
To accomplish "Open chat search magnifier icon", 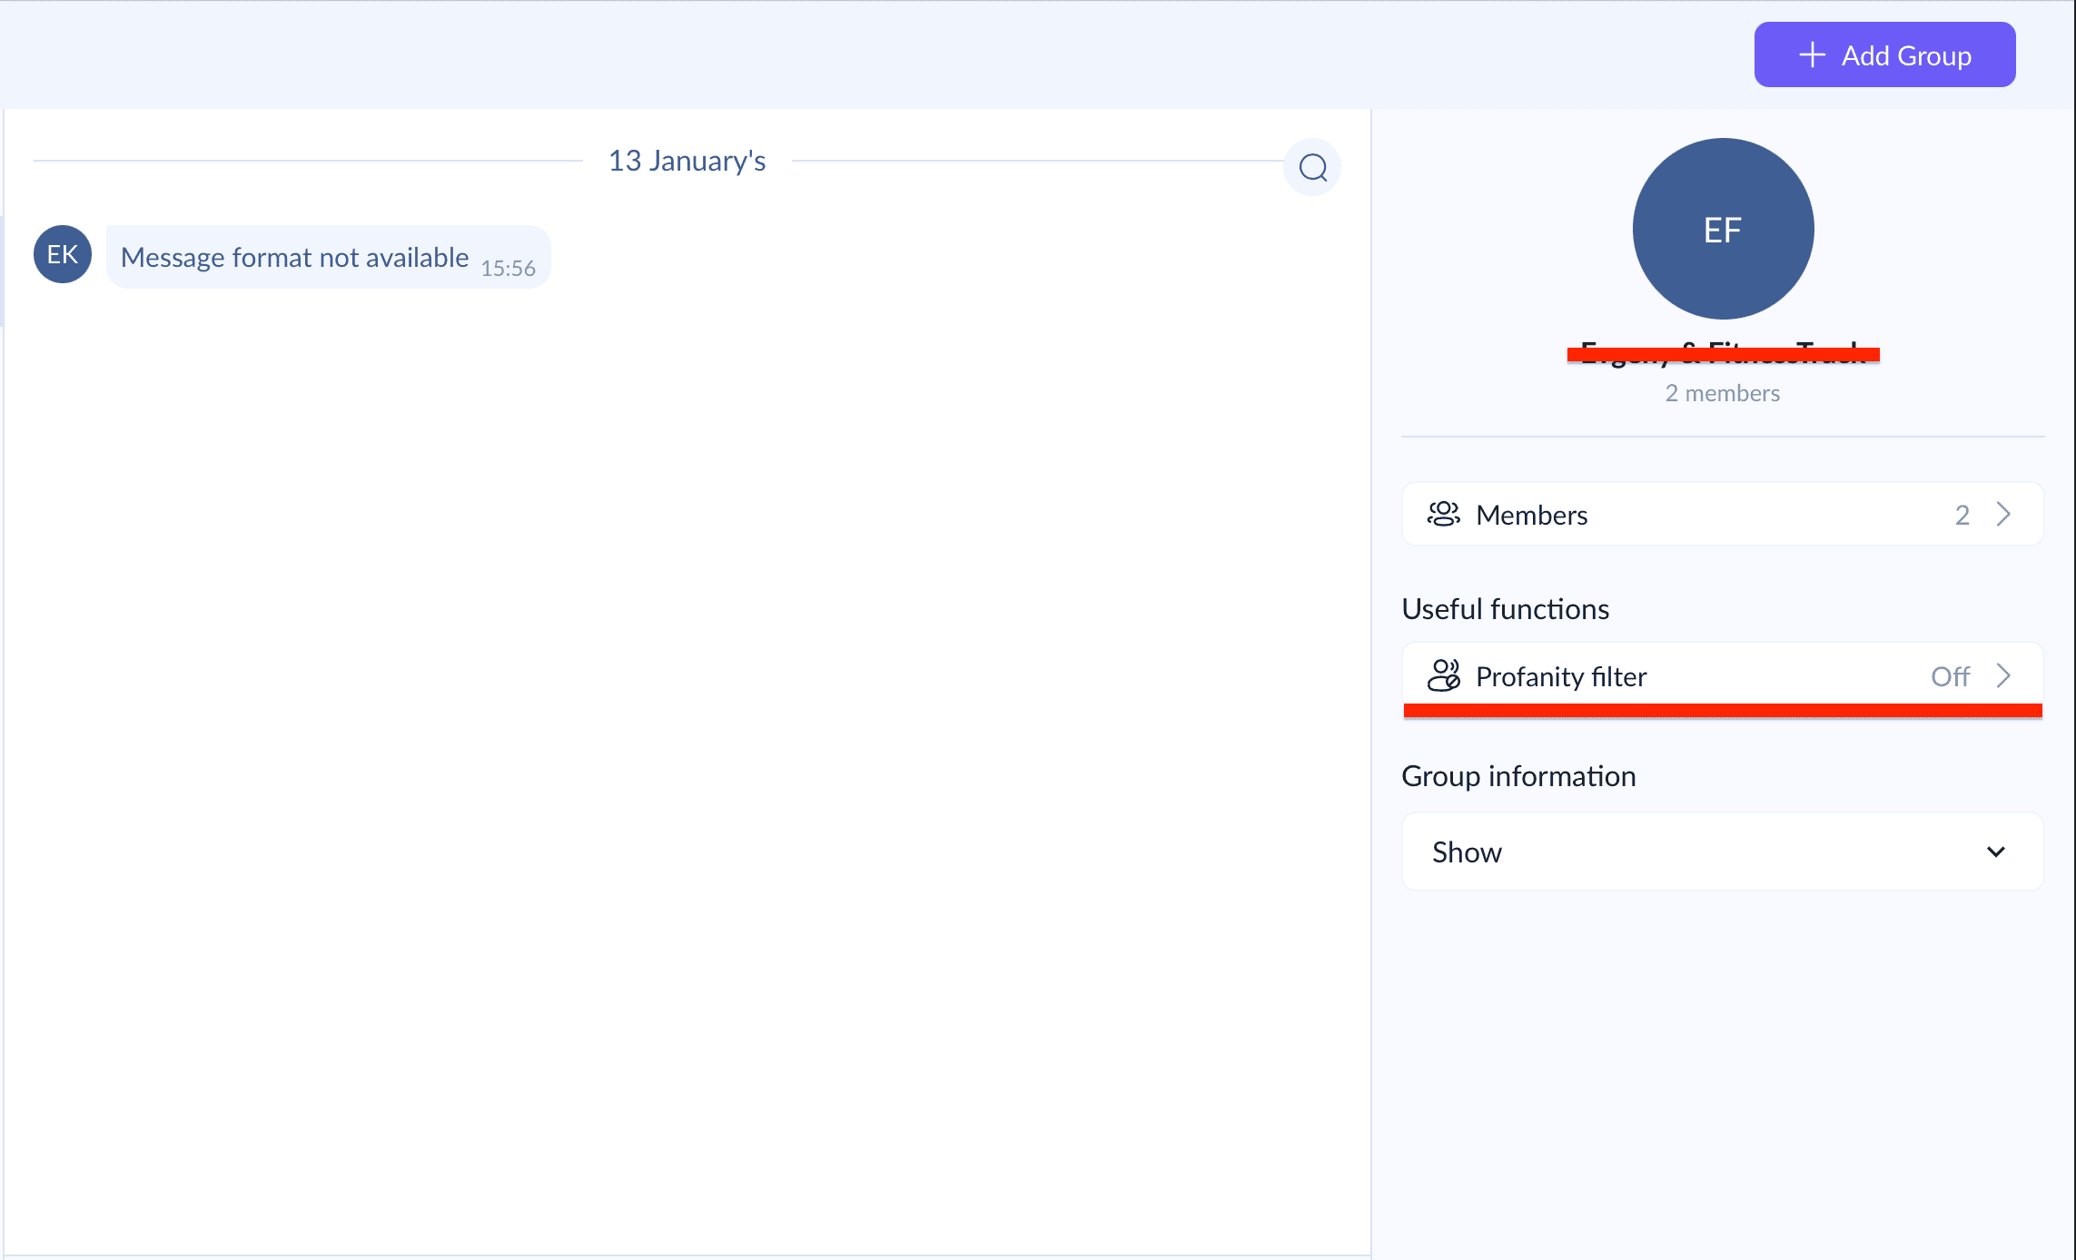I will click(x=1312, y=167).
